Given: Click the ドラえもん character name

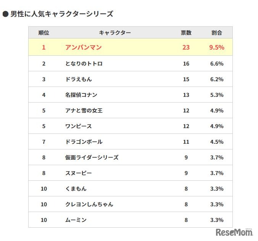Looking at the screenshot, I should click(78, 79).
